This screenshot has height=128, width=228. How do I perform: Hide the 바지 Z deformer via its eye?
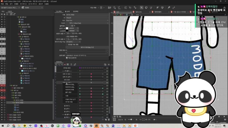tap(2, 98)
